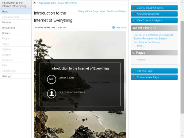Click the IoE circle icon

click(52, 79)
